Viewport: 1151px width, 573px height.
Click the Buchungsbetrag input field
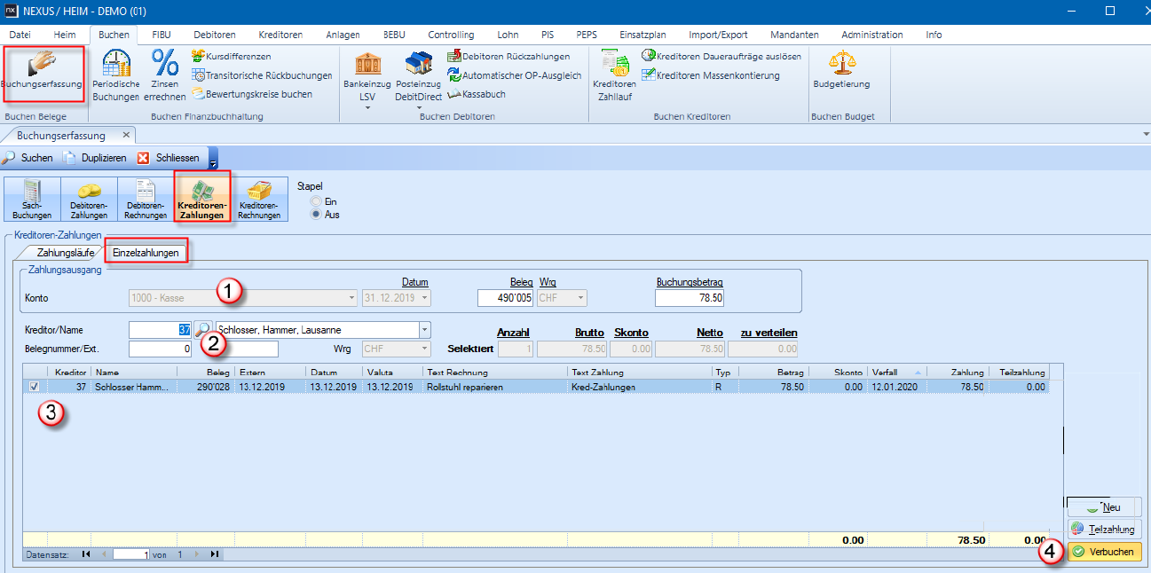[689, 298]
